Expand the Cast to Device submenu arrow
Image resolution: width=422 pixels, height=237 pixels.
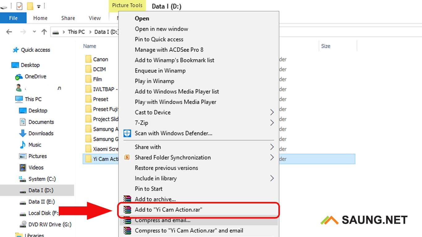[x=272, y=112]
